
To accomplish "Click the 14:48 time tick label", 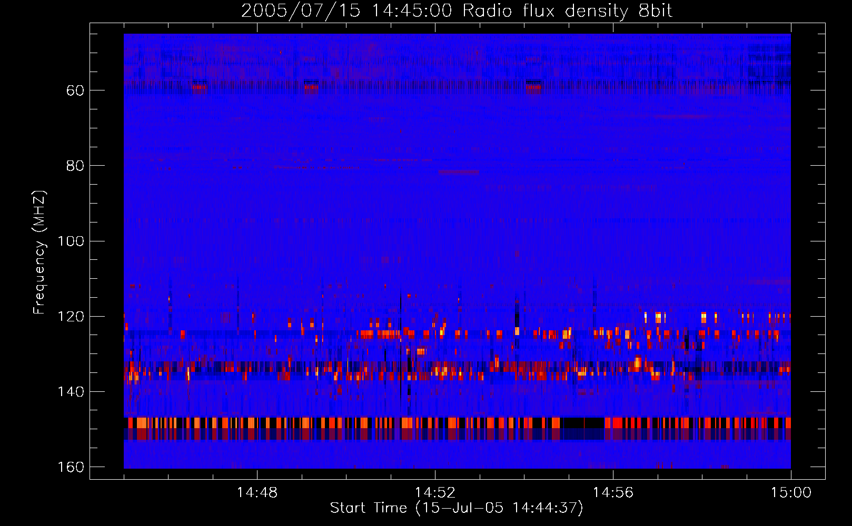I will (x=257, y=493).
